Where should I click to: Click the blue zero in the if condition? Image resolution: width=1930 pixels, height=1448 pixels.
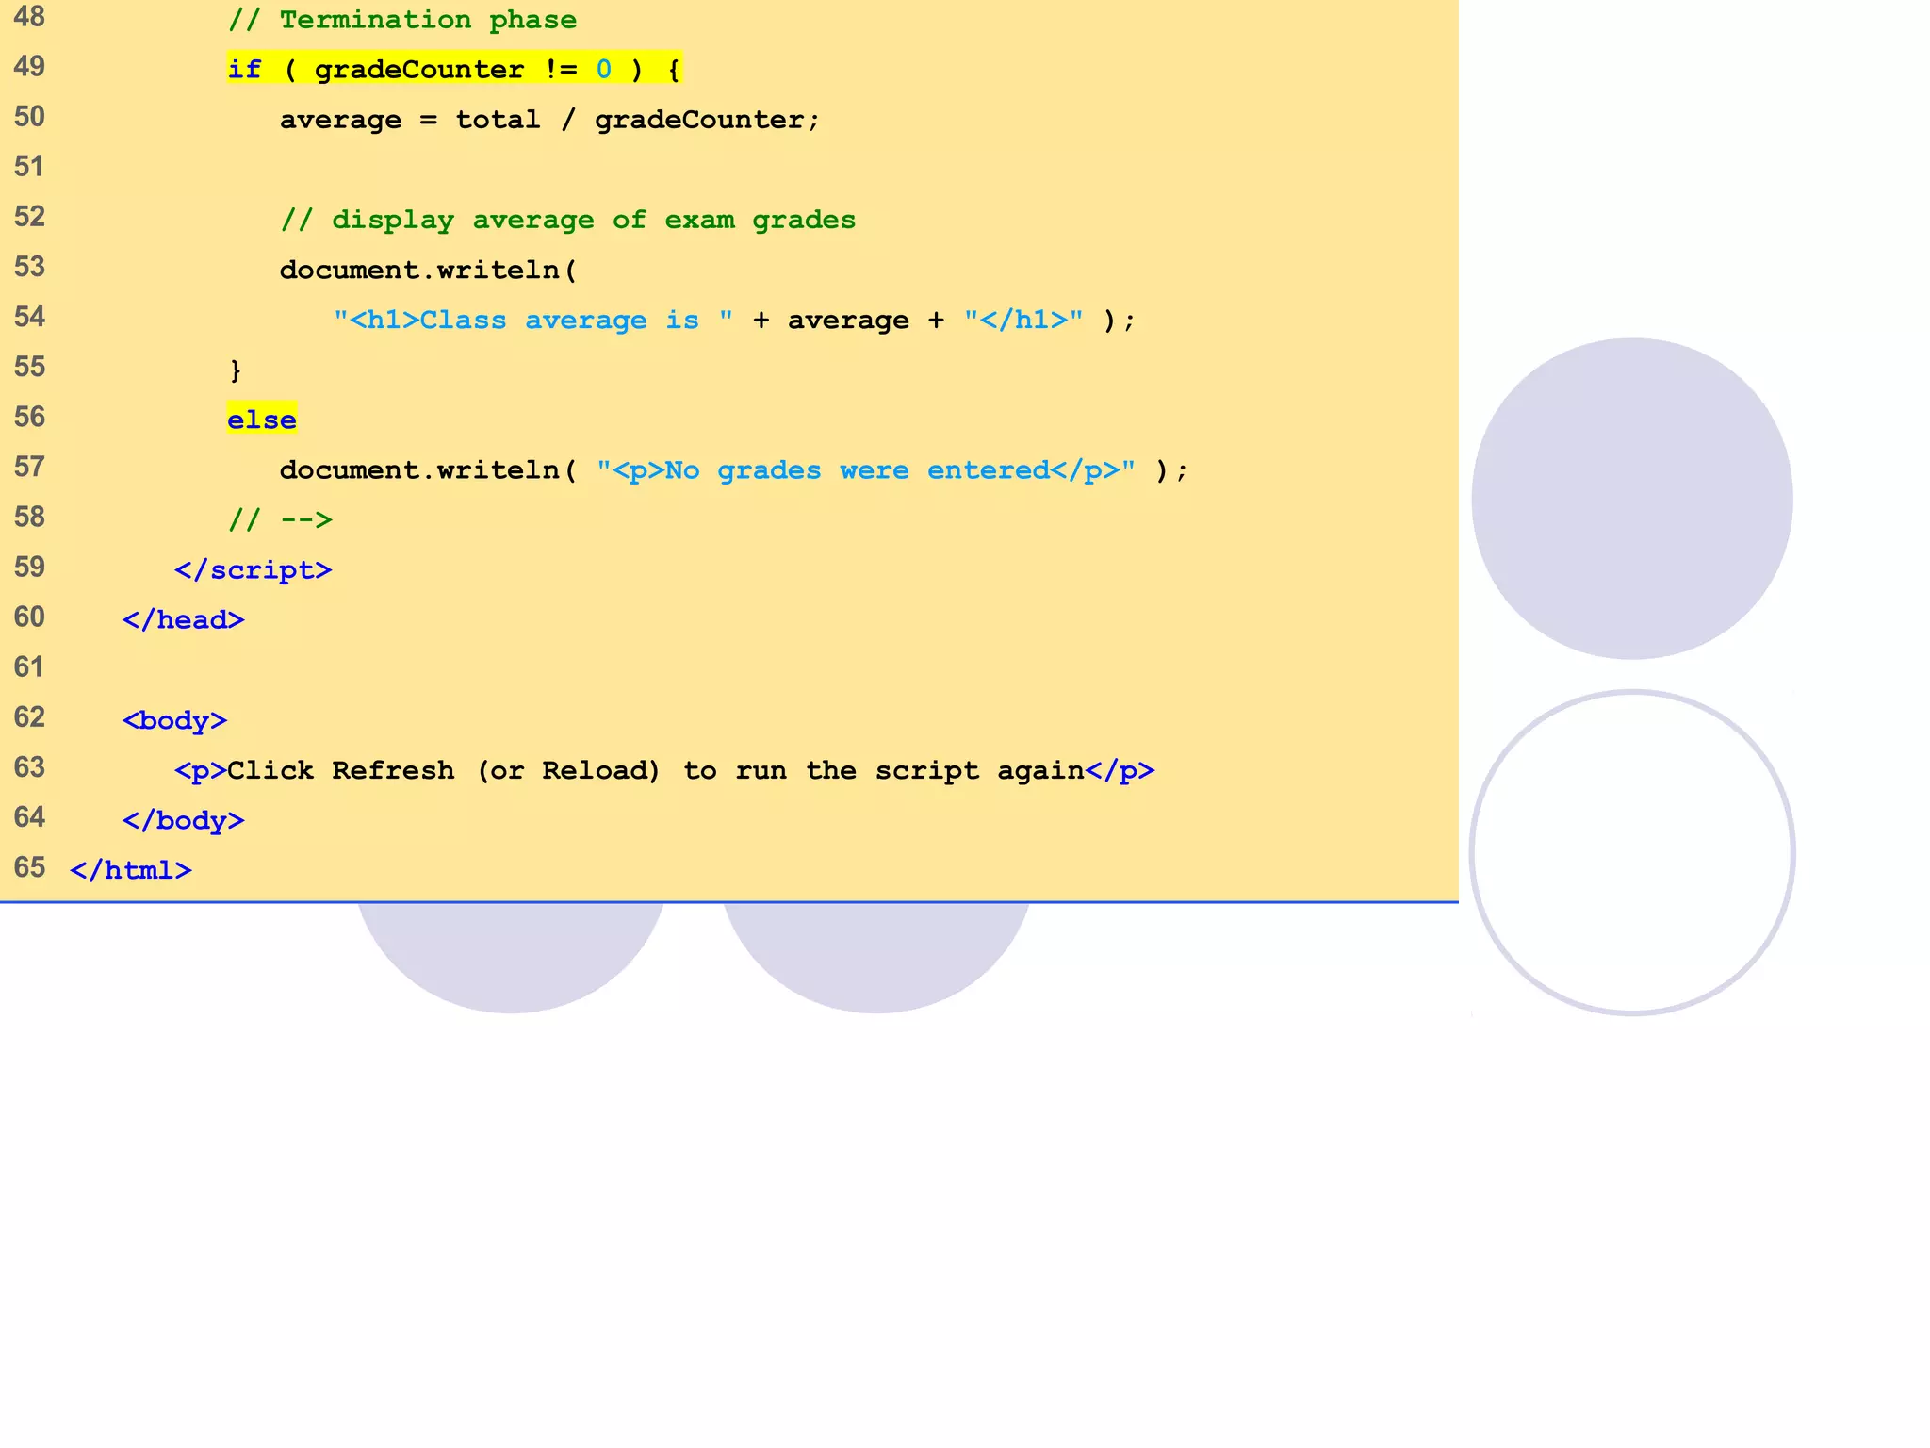coord(603,70)
